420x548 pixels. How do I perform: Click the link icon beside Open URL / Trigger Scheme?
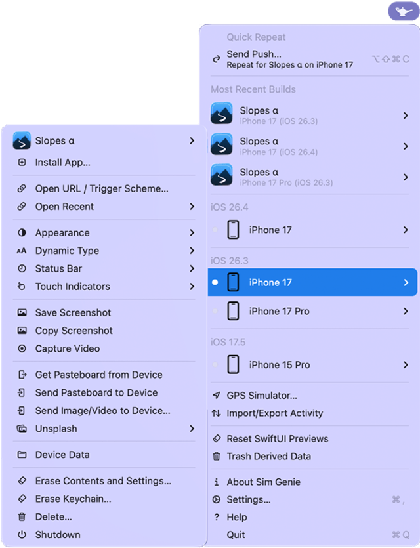[x=22, y=189]
